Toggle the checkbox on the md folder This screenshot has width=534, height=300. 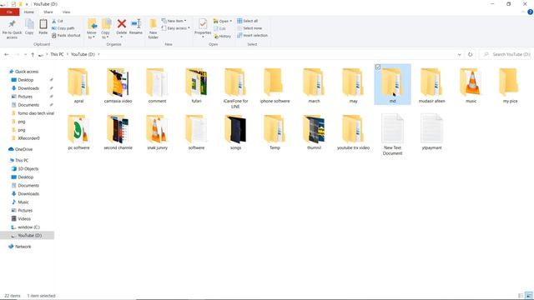(378, 67)
